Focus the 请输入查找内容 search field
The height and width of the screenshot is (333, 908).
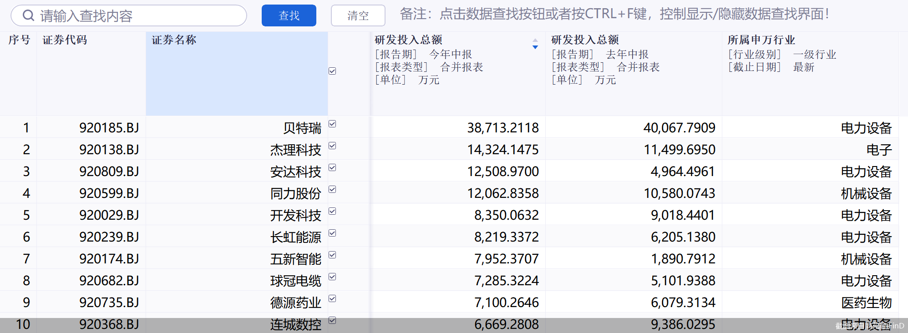click(x=129, y=15)
